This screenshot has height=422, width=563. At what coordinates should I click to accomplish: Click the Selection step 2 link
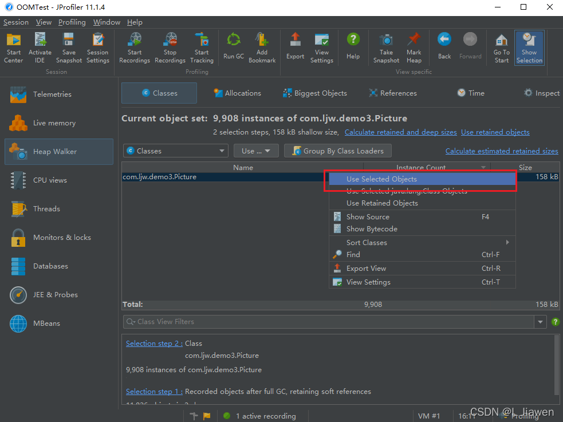tap(154, 344)
